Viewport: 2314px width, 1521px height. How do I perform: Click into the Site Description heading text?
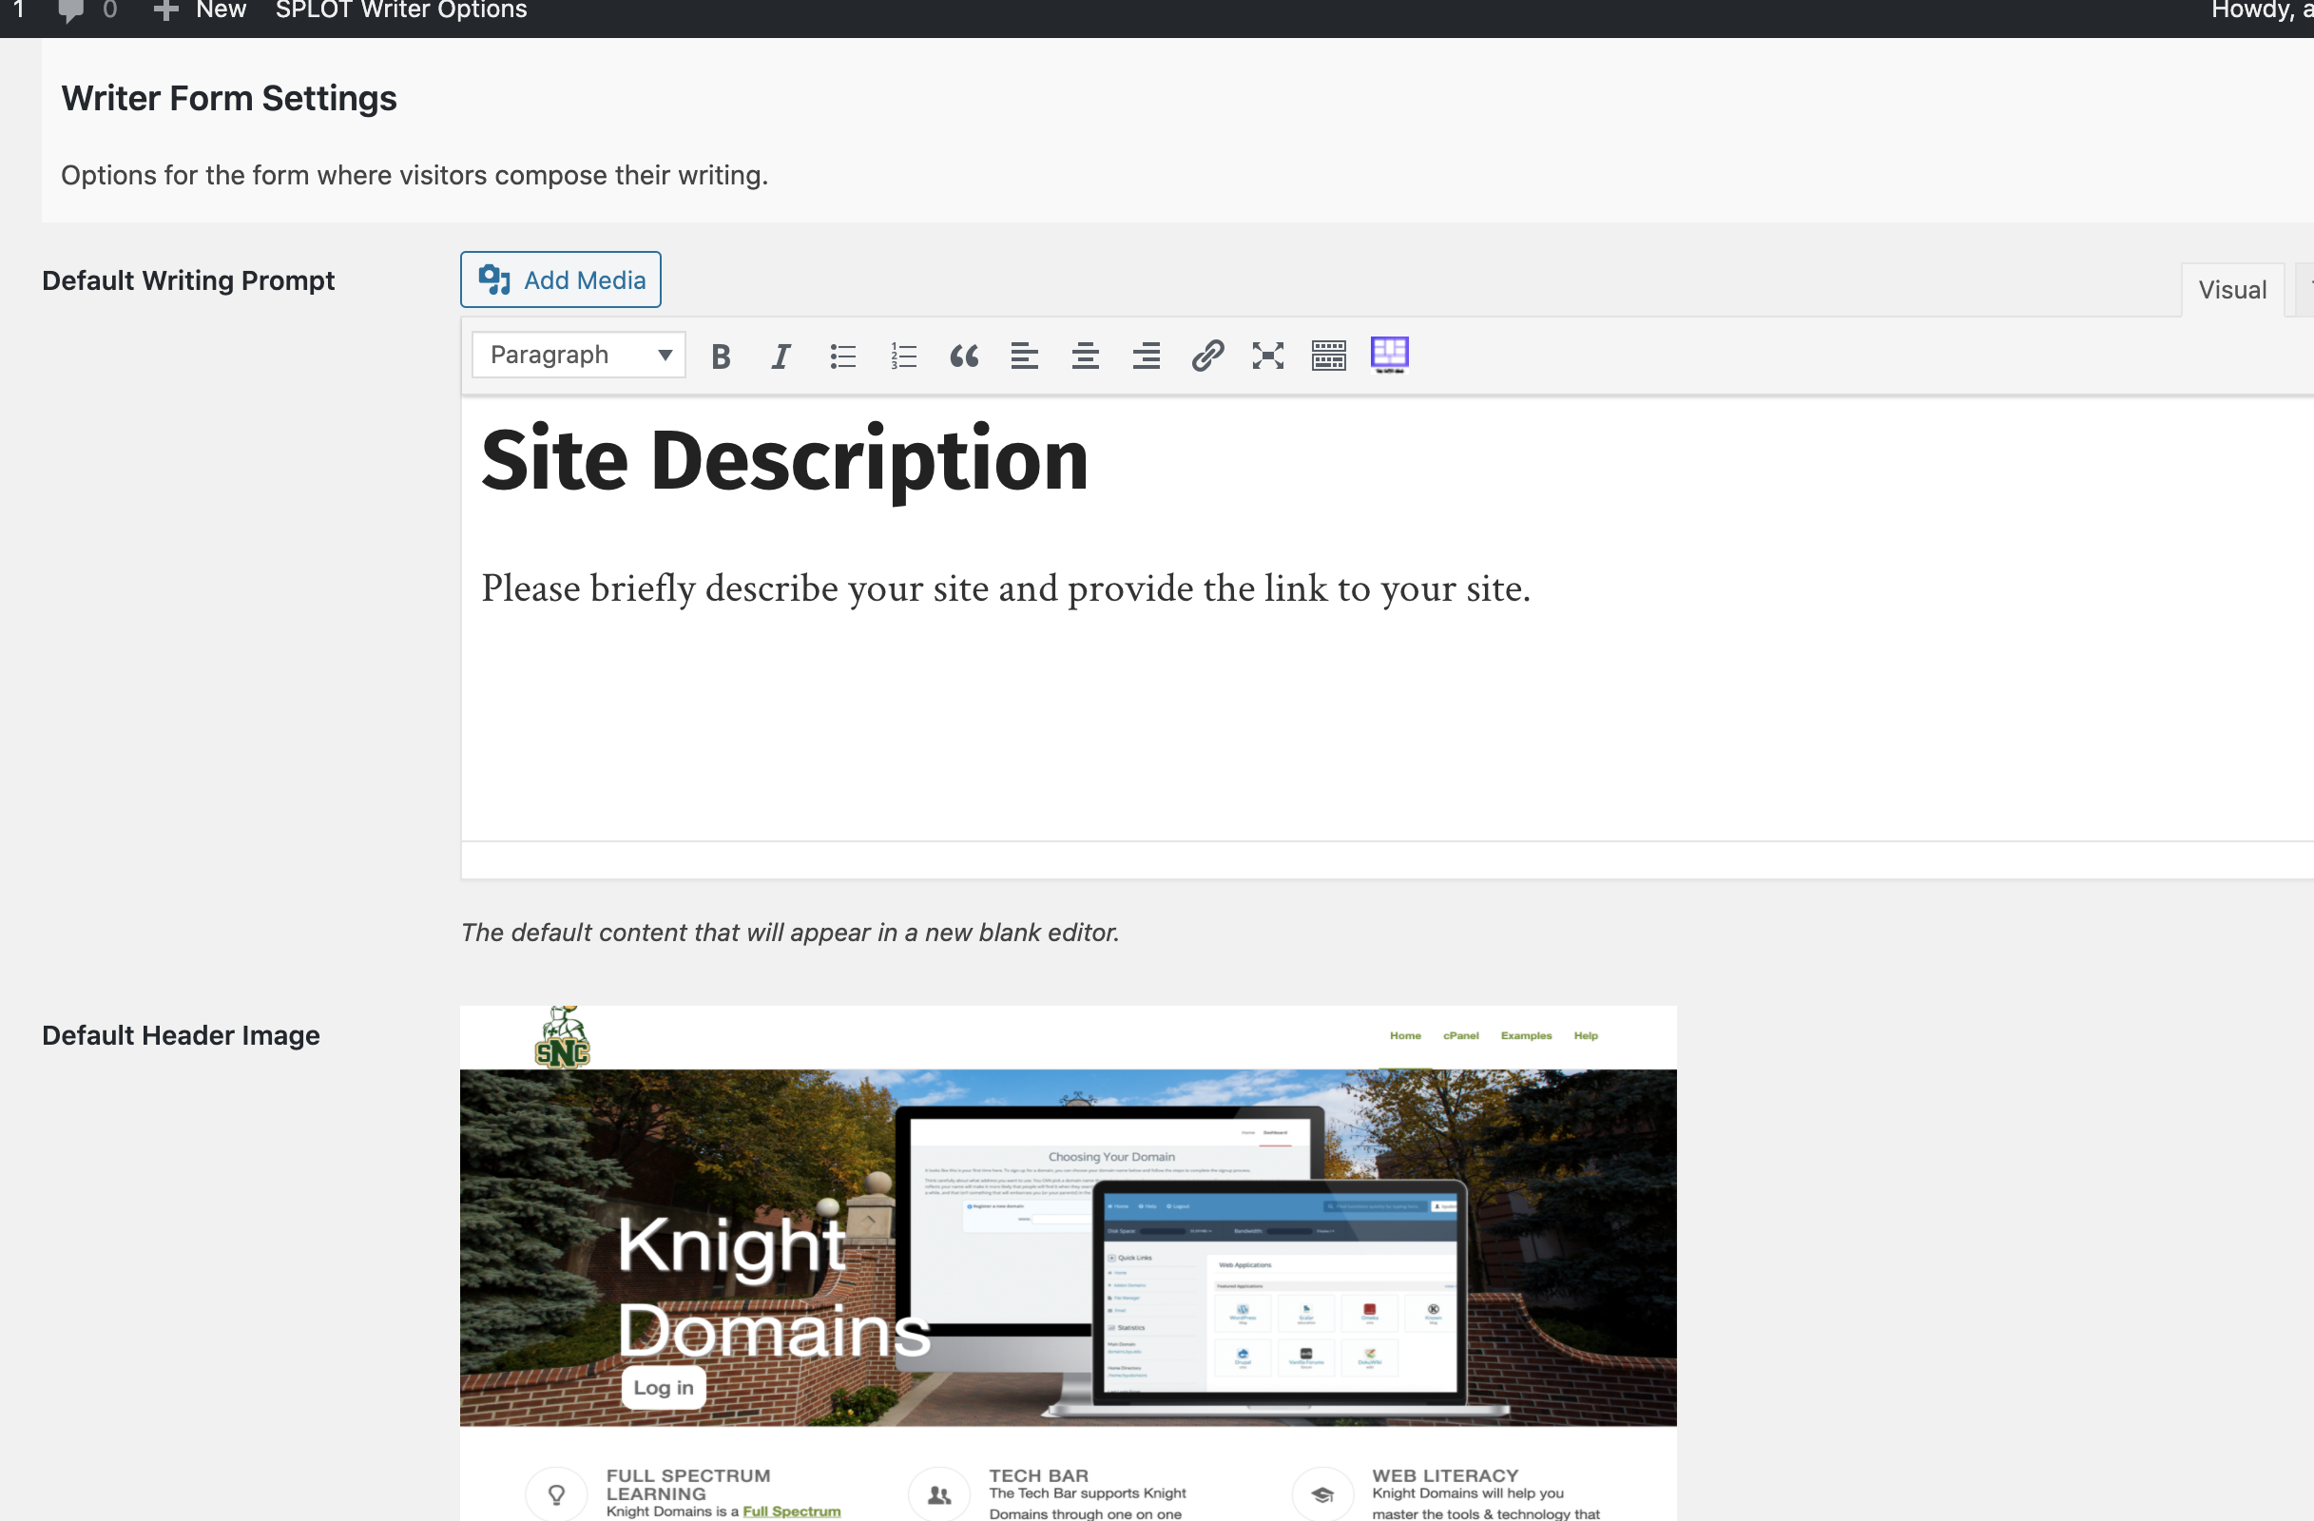(783, 460)
